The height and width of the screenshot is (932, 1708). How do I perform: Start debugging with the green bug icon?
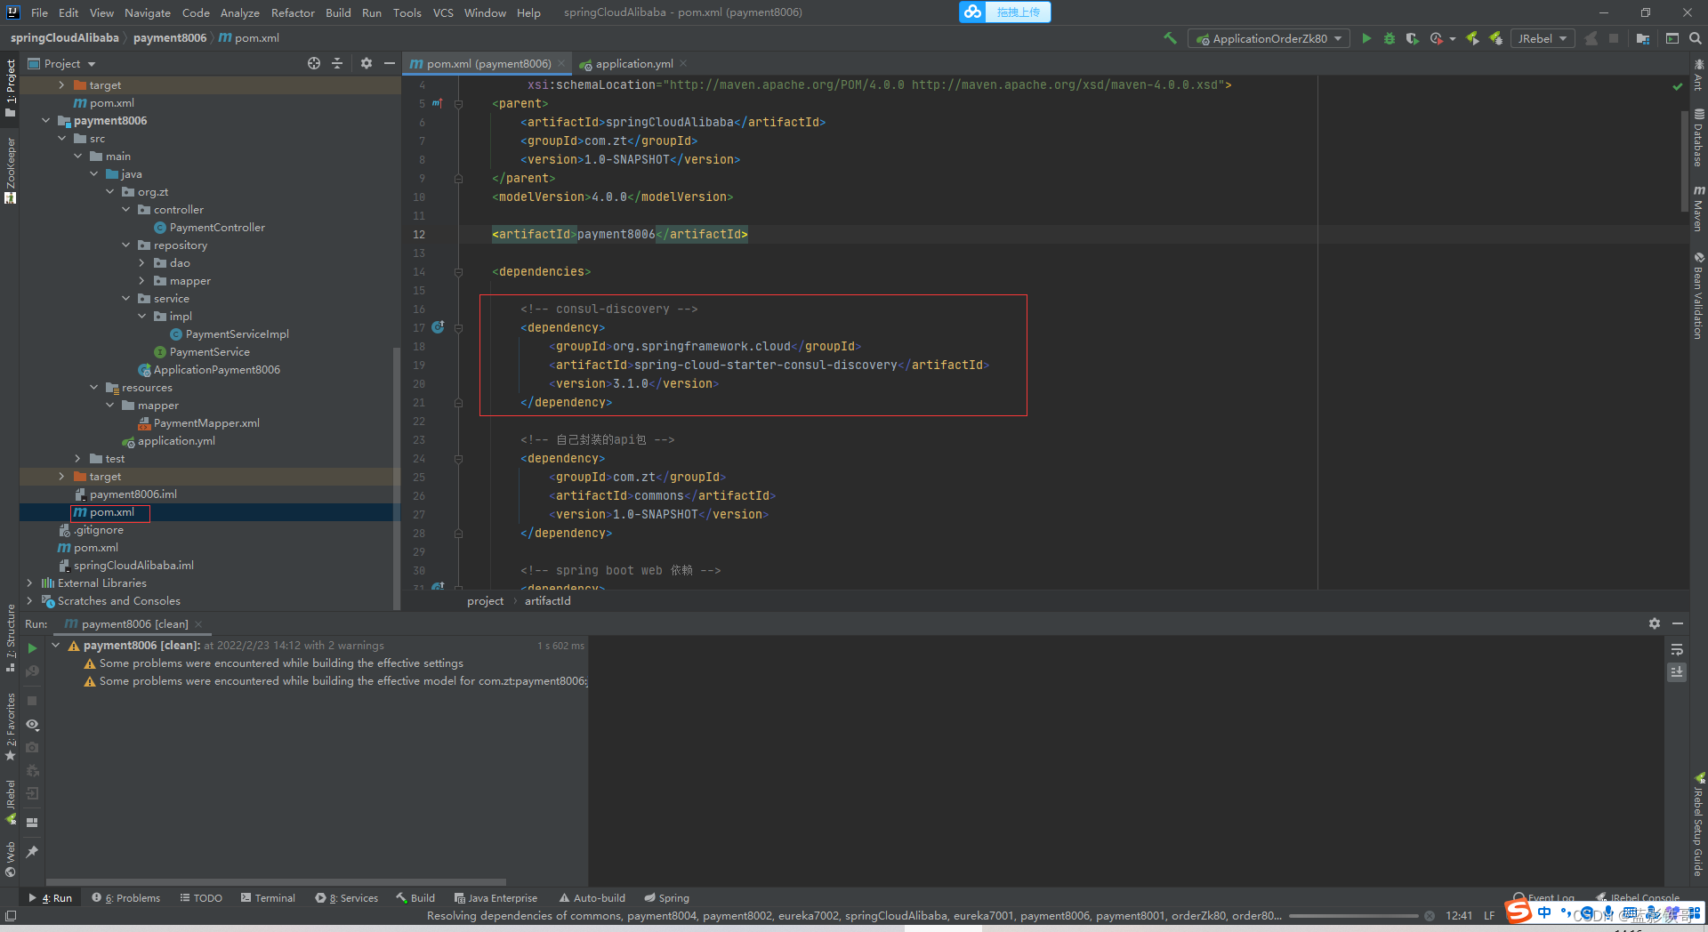click(x=1390, y=38)
